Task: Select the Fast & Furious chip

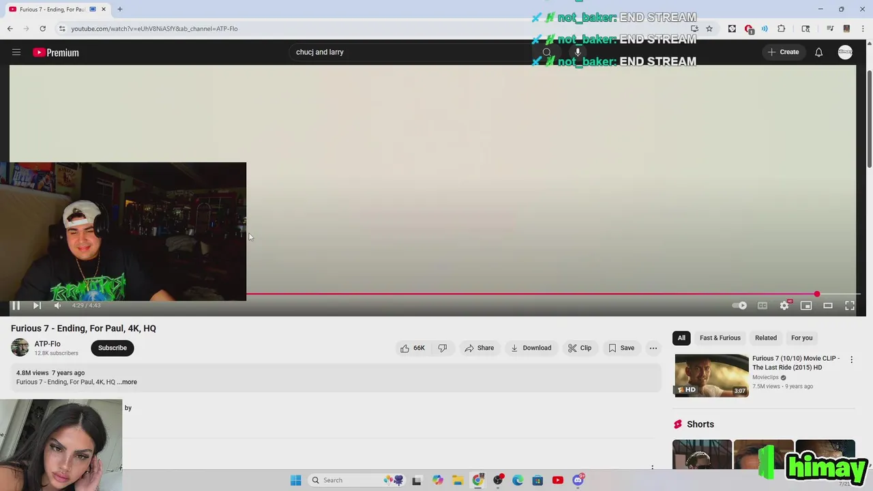Action: (x=720, y=338)
